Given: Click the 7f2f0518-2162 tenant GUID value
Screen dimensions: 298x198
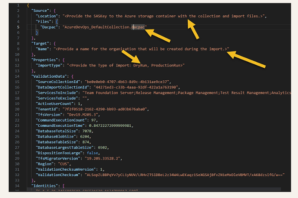Looking at the screenshot, I should [x=105, y=109].
